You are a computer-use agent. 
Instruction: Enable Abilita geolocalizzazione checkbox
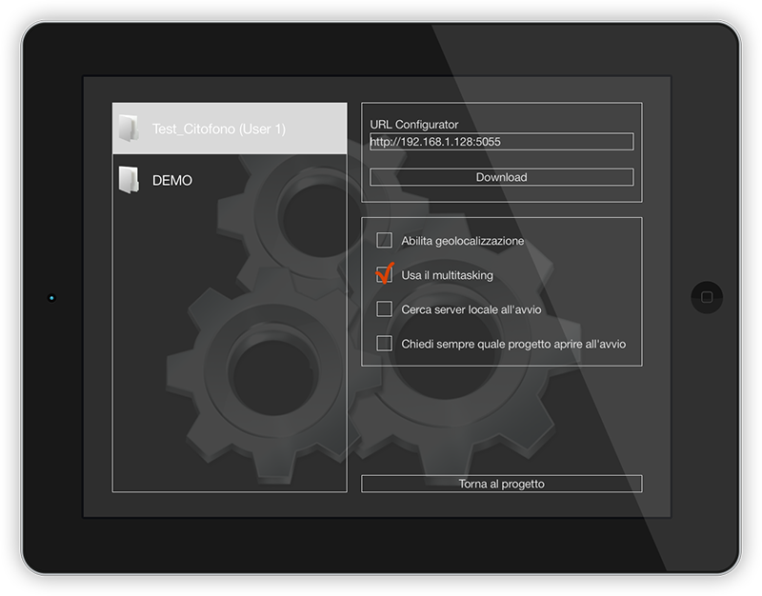click(385, 240)
